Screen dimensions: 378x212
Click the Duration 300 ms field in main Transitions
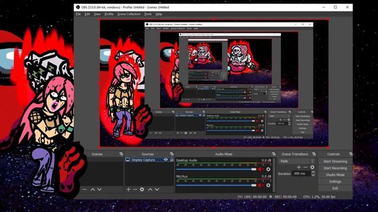pyautogui.click(x=301, y=174)
